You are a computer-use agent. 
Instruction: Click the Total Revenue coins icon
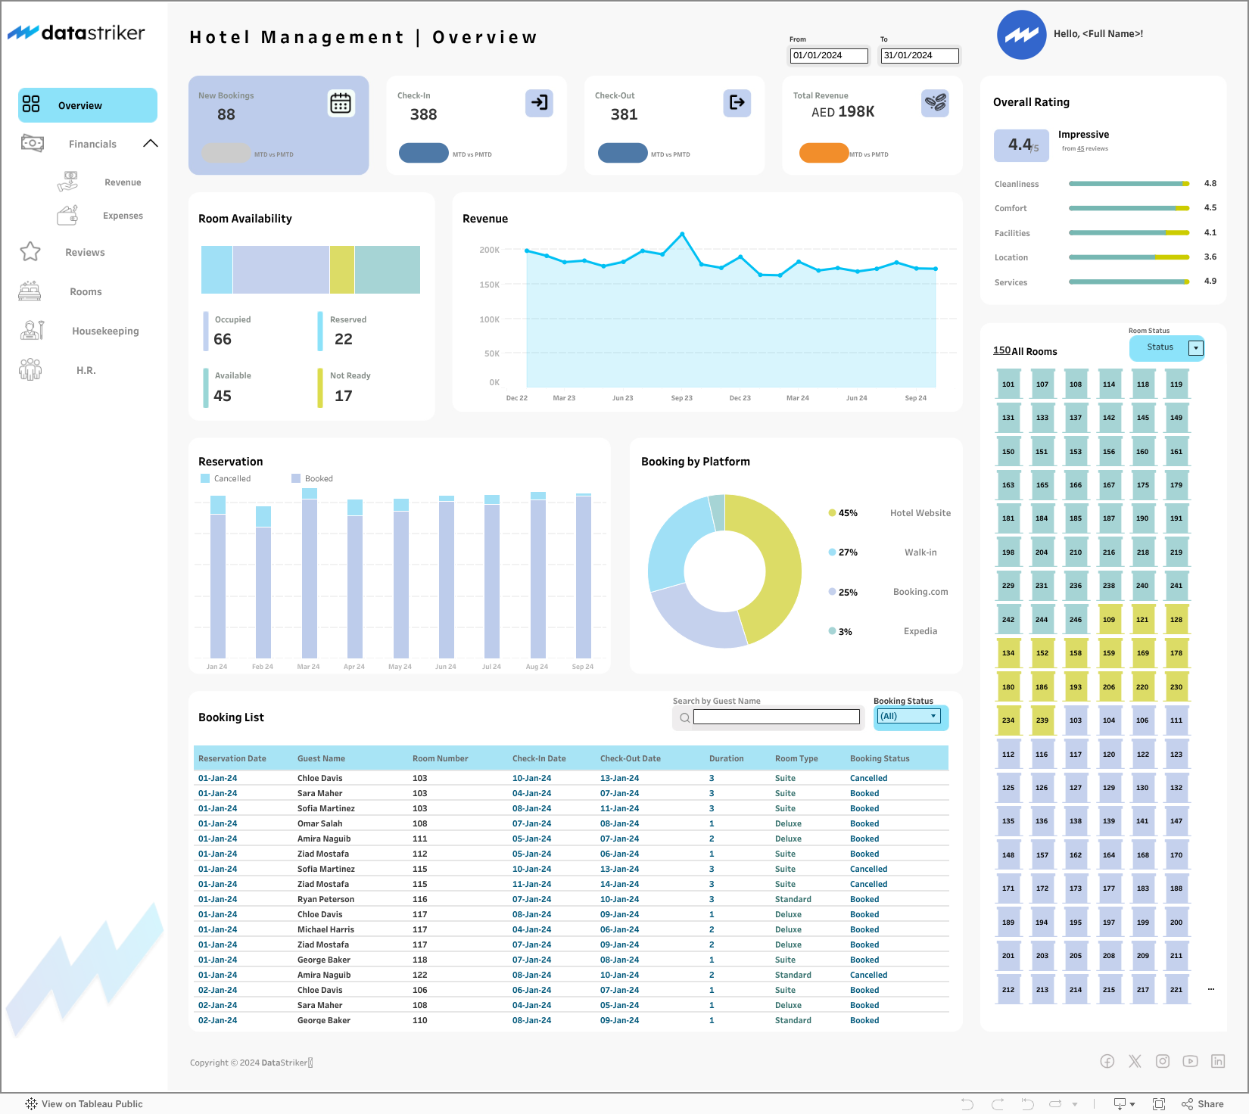click(x=935, y=102)
